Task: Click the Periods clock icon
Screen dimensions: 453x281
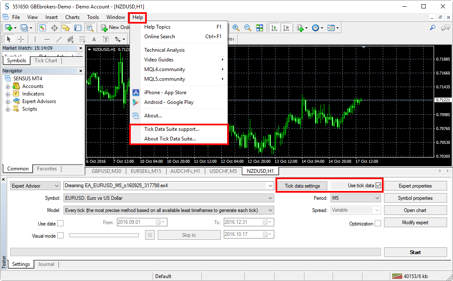Action: (x=315, y=28)
